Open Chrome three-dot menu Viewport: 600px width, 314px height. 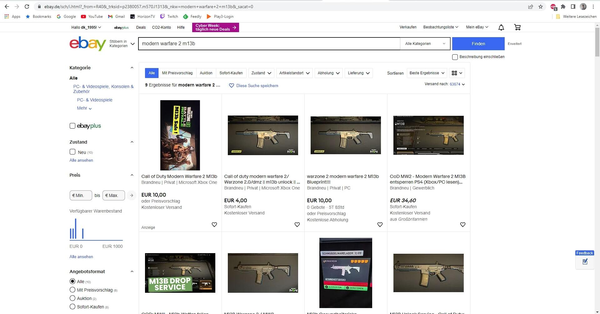pyautogui.click(x=593, y=7)
